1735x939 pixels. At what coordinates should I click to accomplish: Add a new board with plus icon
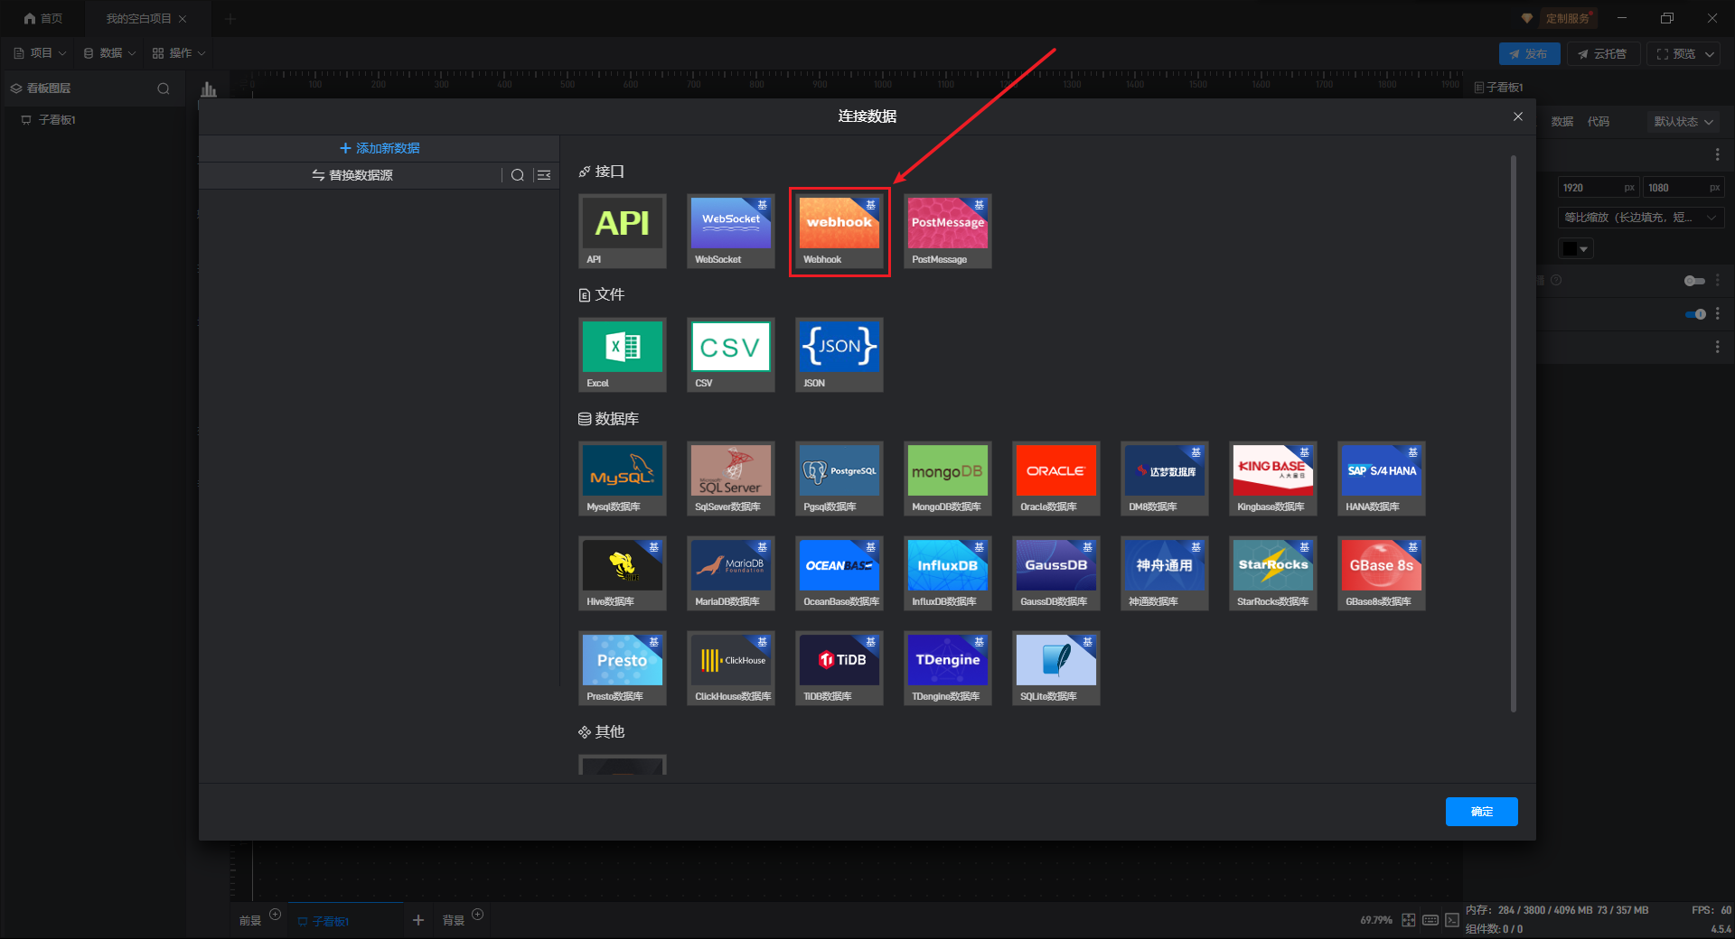(x=418, y=920)
